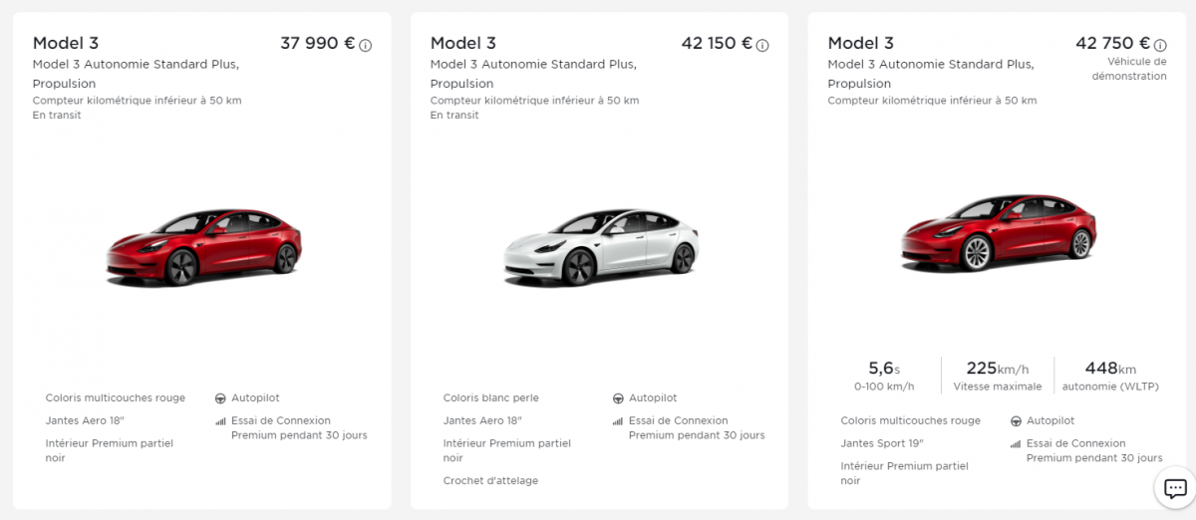The height and width of the screenshot is (520, 1196).
Task: Click connectivity signal icon on white car card
Action: tap(618, 421)
